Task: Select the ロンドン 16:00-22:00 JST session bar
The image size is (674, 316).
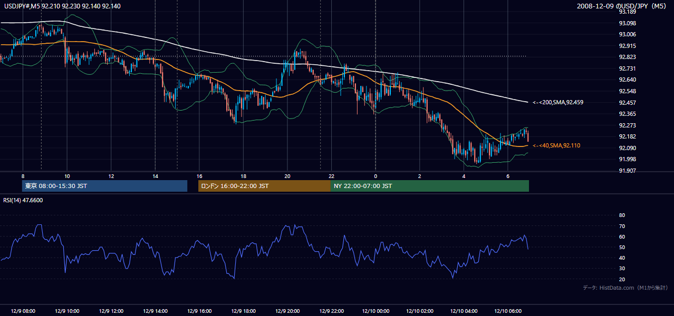Action: tap(264, 186)
